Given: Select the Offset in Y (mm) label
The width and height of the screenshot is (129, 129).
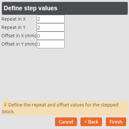Looking at the screenshot, I should (19, 44).
